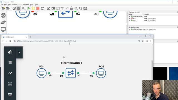Bookmark the page with the star icon
178x100 pixels.
(143, 41)
